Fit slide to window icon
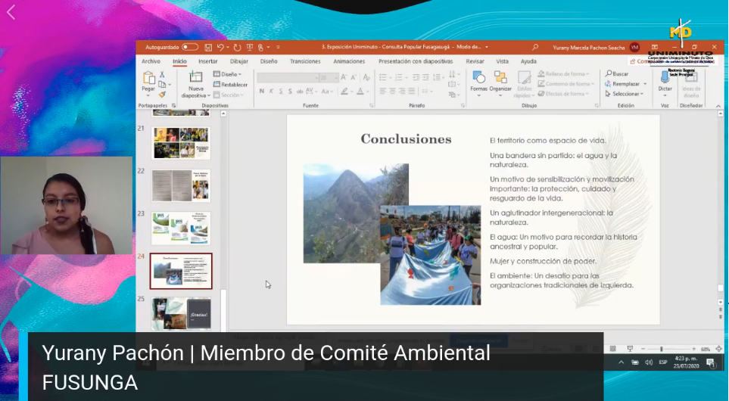The width and height of the screenshot is (729, 401). click(x=718, y=349)
